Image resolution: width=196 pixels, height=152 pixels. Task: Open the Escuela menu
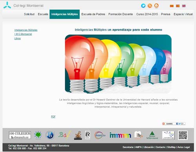click(43, 14)
